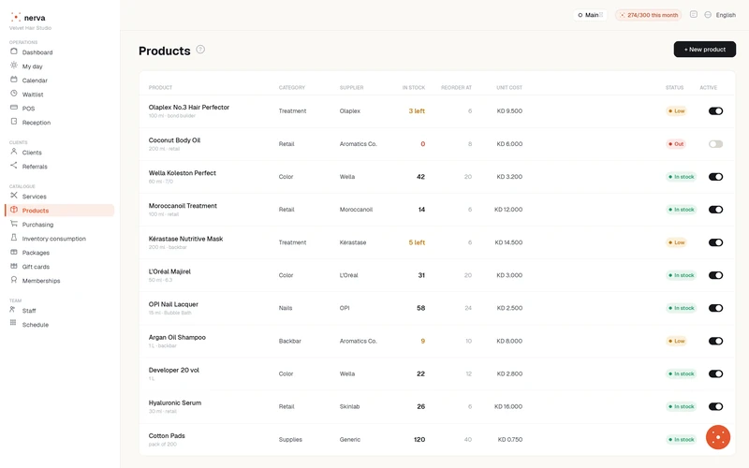Open the messages icon in top bar

coord(694,14)
